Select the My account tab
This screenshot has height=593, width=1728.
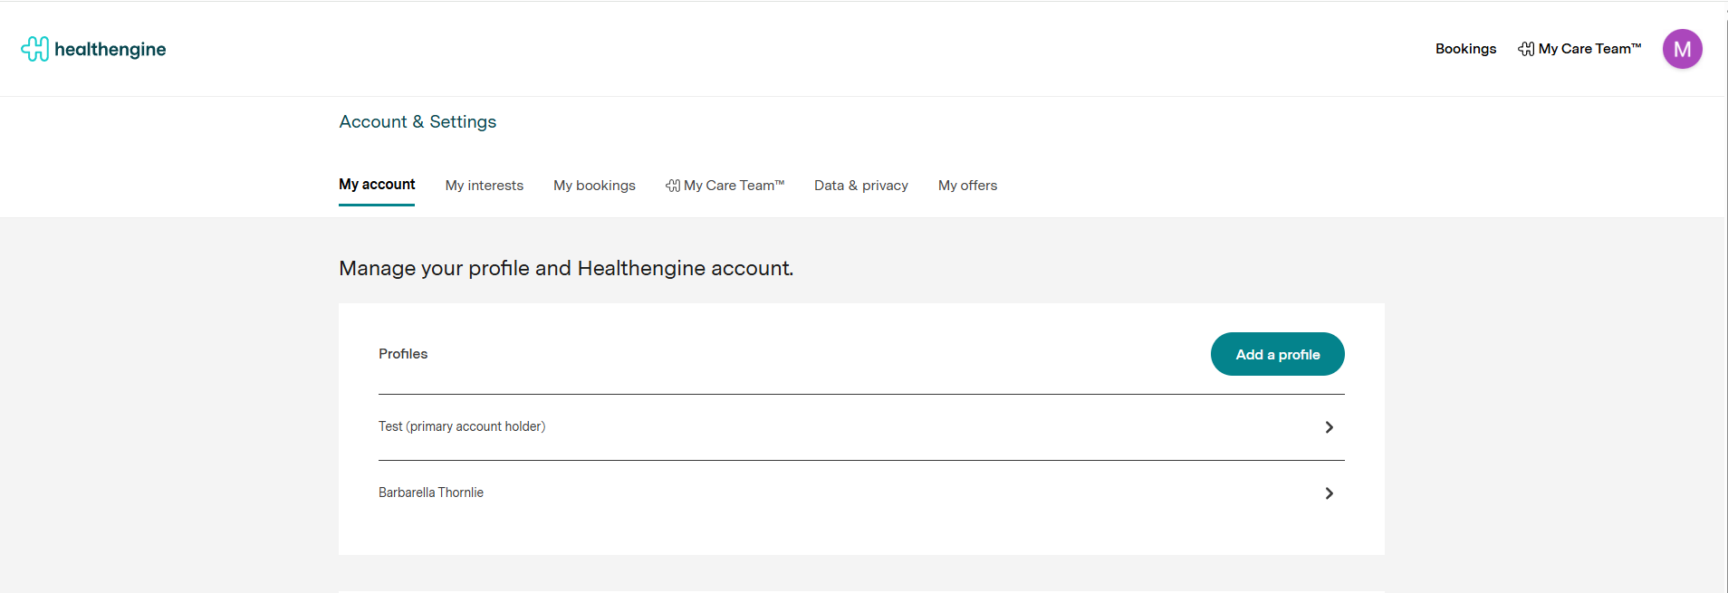[x=377, y=185]
